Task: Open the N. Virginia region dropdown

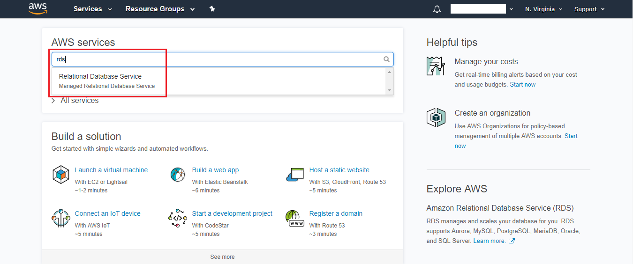Action: coord(543,9)
